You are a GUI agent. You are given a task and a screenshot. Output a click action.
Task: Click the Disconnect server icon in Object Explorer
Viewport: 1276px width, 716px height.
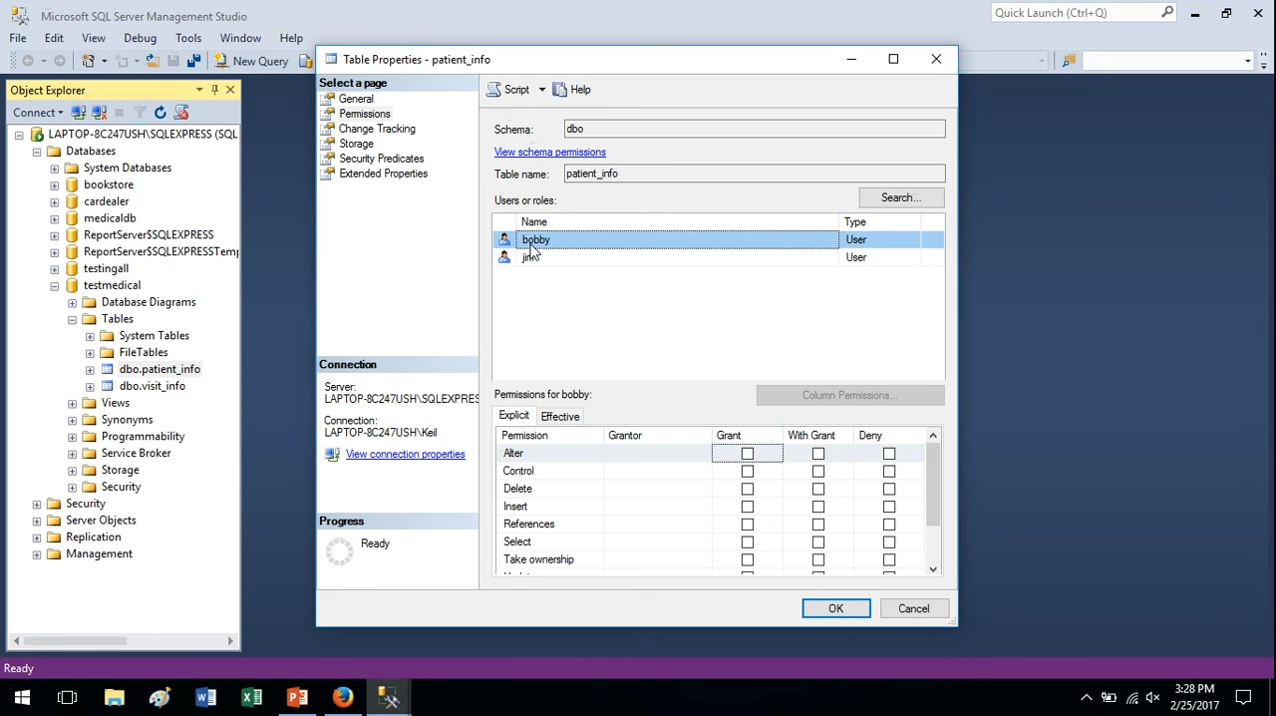point(99,113)
